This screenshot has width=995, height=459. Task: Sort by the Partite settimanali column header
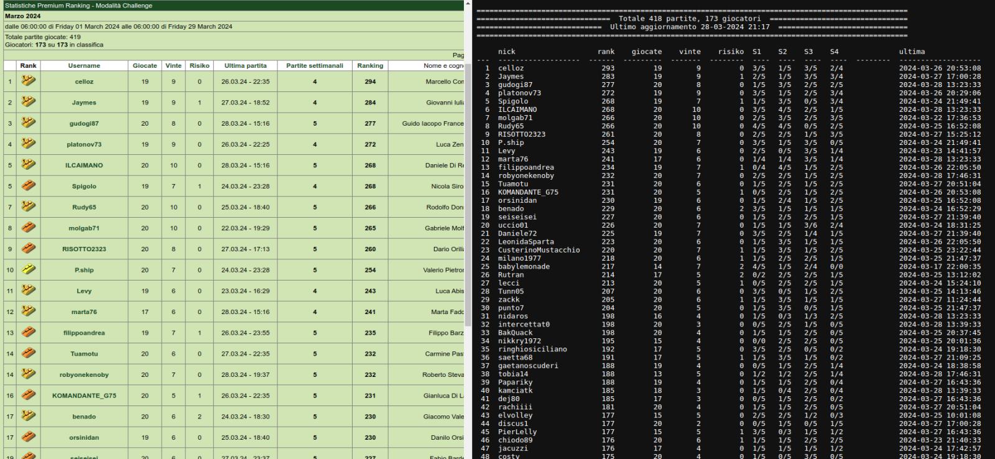pyautogui.click(x=315, y=65)
